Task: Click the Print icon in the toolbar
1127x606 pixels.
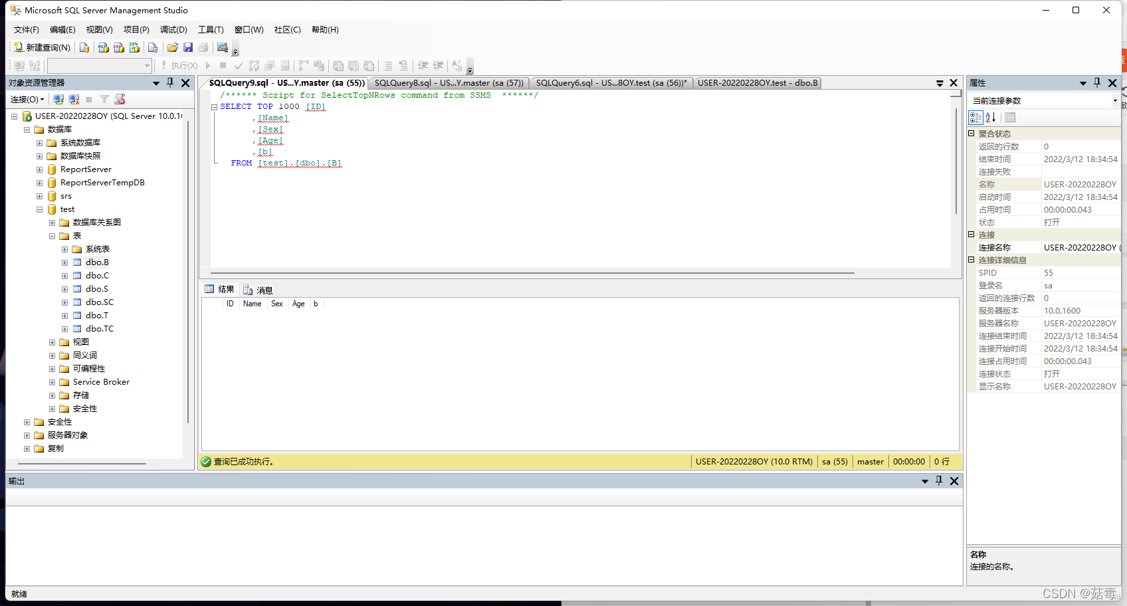Action: coord(203,47)
